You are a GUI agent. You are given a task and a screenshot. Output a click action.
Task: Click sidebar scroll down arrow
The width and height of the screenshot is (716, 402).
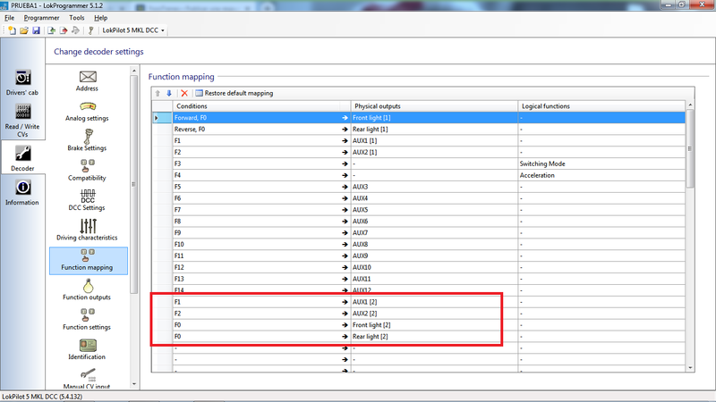pos(133,384)
